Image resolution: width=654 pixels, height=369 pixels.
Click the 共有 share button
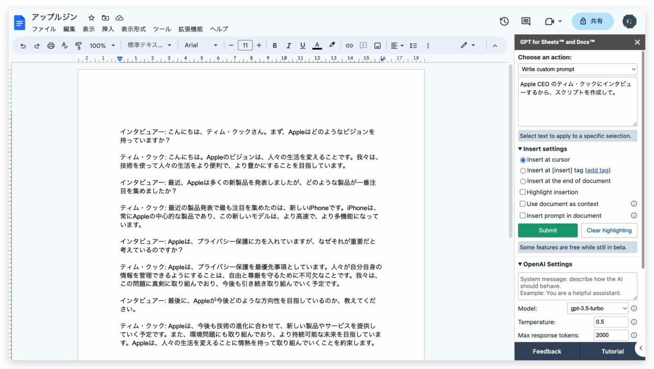pos(593,21)
